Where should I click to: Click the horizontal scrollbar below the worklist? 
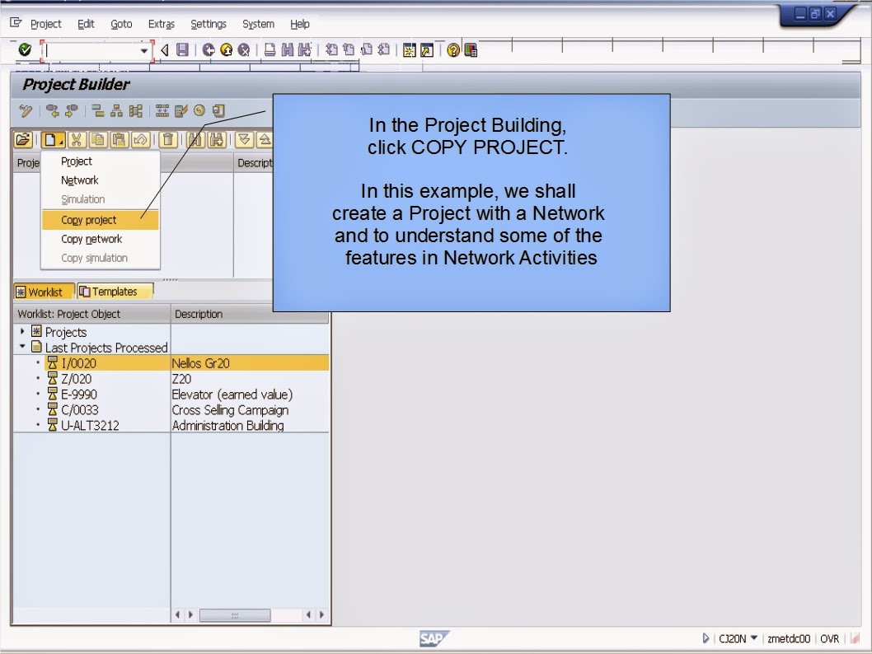click(234, 614)
